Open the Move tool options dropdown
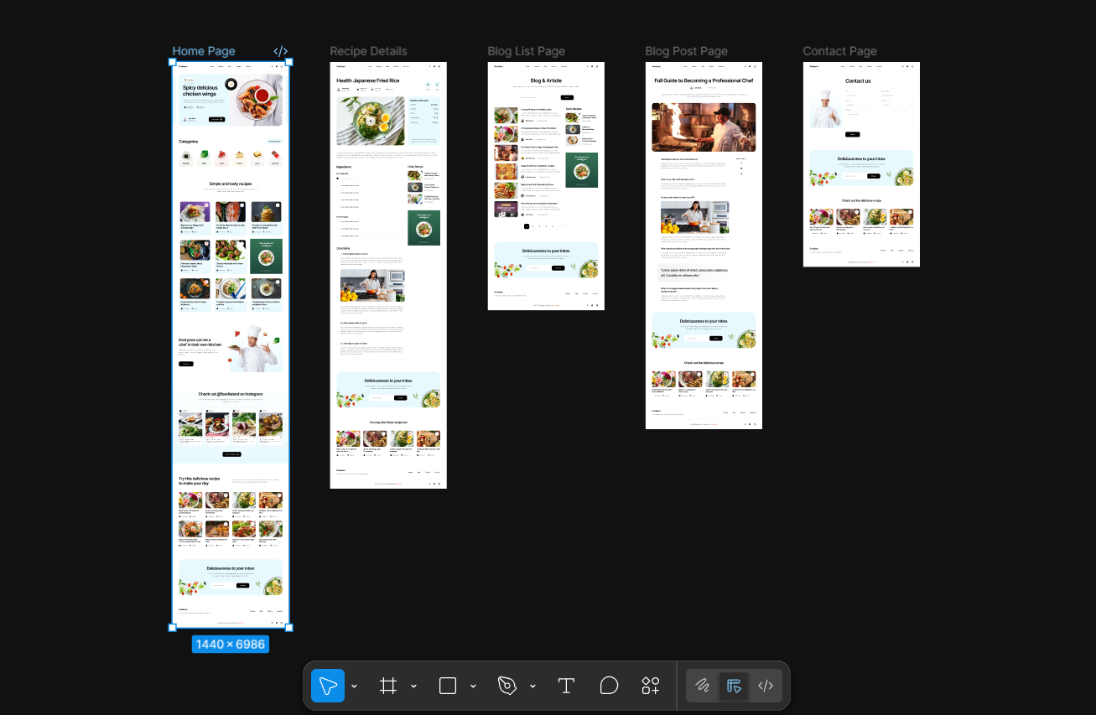 pos(354,686)
